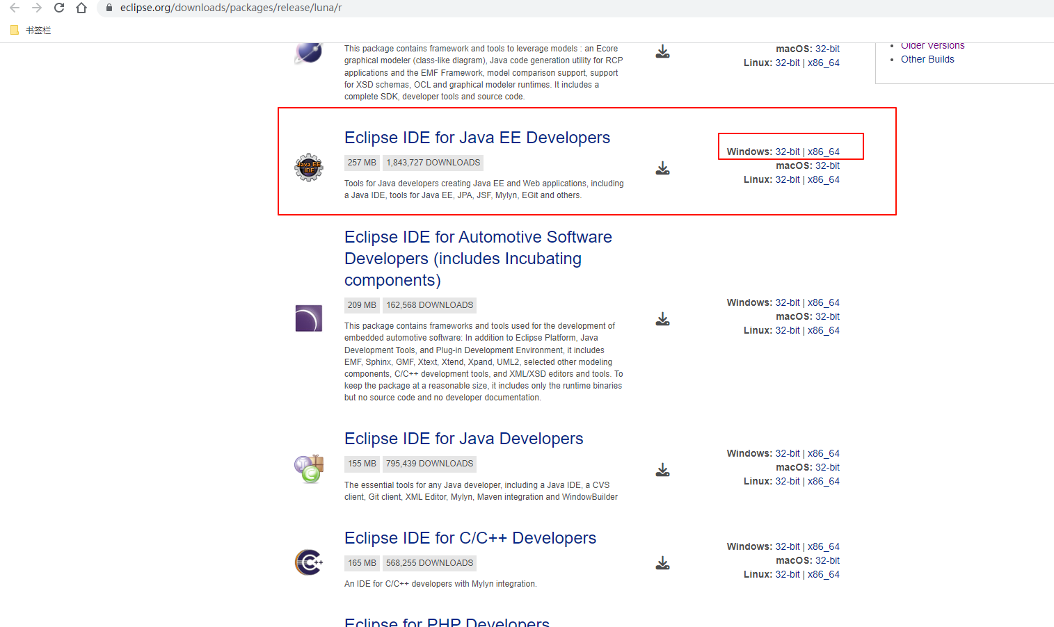The width and height of the screenshot is (1054, 627).
Task: Click the 568,255 DOWNLOADS badge
Action: [x=430, y=563]
